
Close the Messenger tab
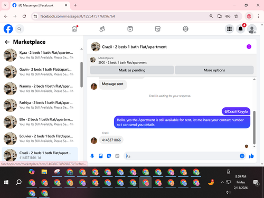[x=66, y=5]
